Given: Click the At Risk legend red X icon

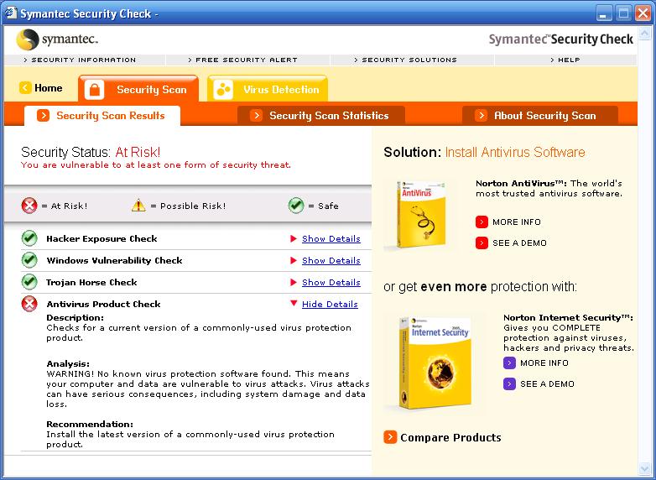Looking at the screenshot, I should pyautogui.click(x=29, y=206).
